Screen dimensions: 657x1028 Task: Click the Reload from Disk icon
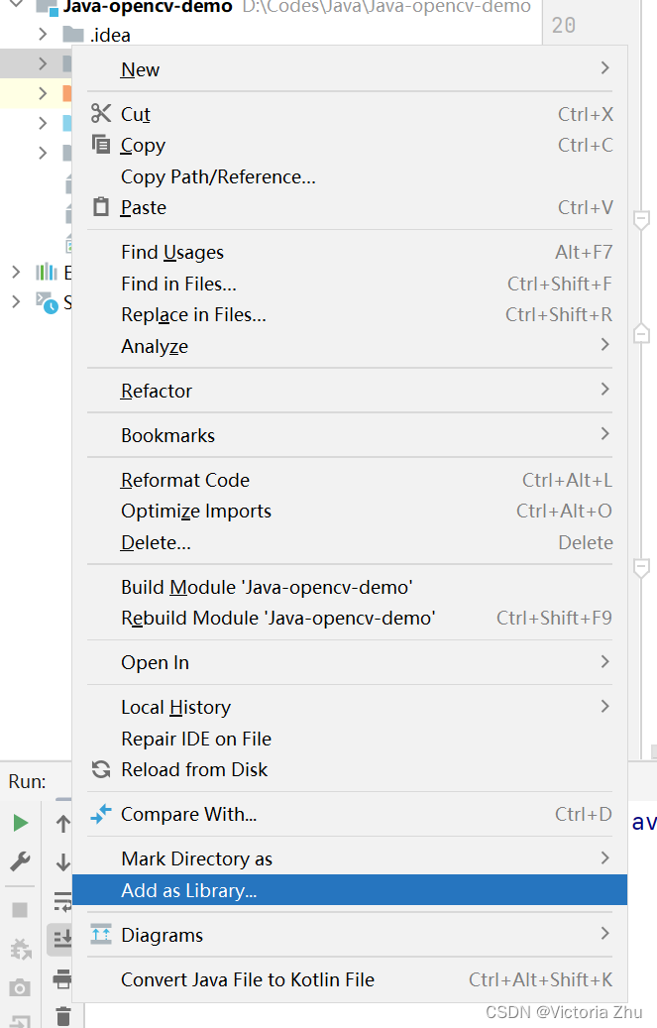(101, 769)
